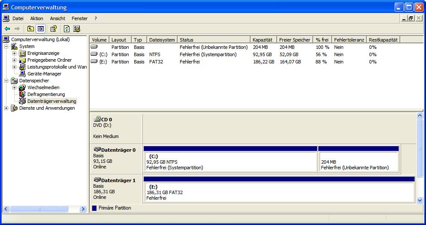Screen dimensions: 426x225
Task: Click the Dienste und Anwendungen icon
Action: click(x=14, y=108)
